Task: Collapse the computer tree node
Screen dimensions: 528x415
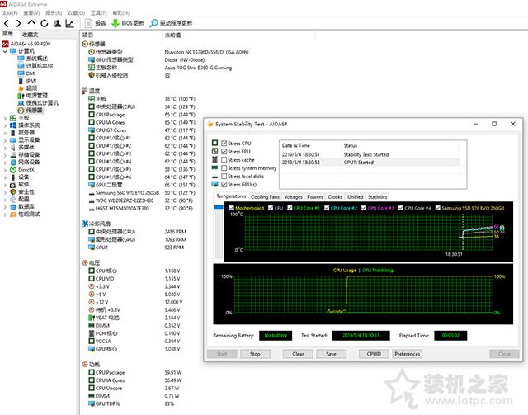Action: click(x=5, y=51)
